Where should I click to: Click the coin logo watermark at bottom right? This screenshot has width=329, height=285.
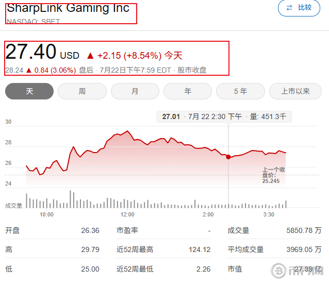(280, 271)
